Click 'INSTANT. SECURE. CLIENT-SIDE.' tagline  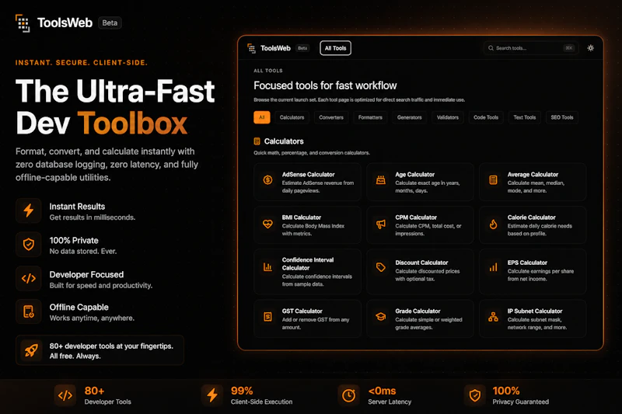point(82,63)
